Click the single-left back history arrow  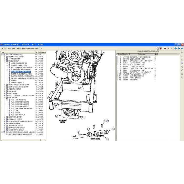click(x=168, y=48)
